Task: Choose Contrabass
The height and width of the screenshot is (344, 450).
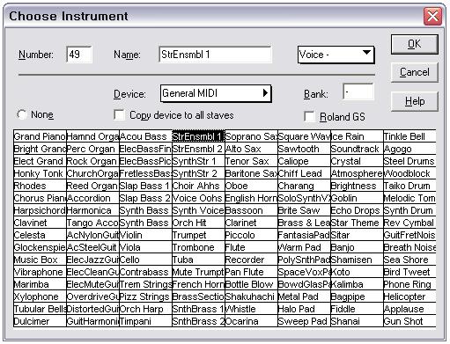Action: (145, 272)
